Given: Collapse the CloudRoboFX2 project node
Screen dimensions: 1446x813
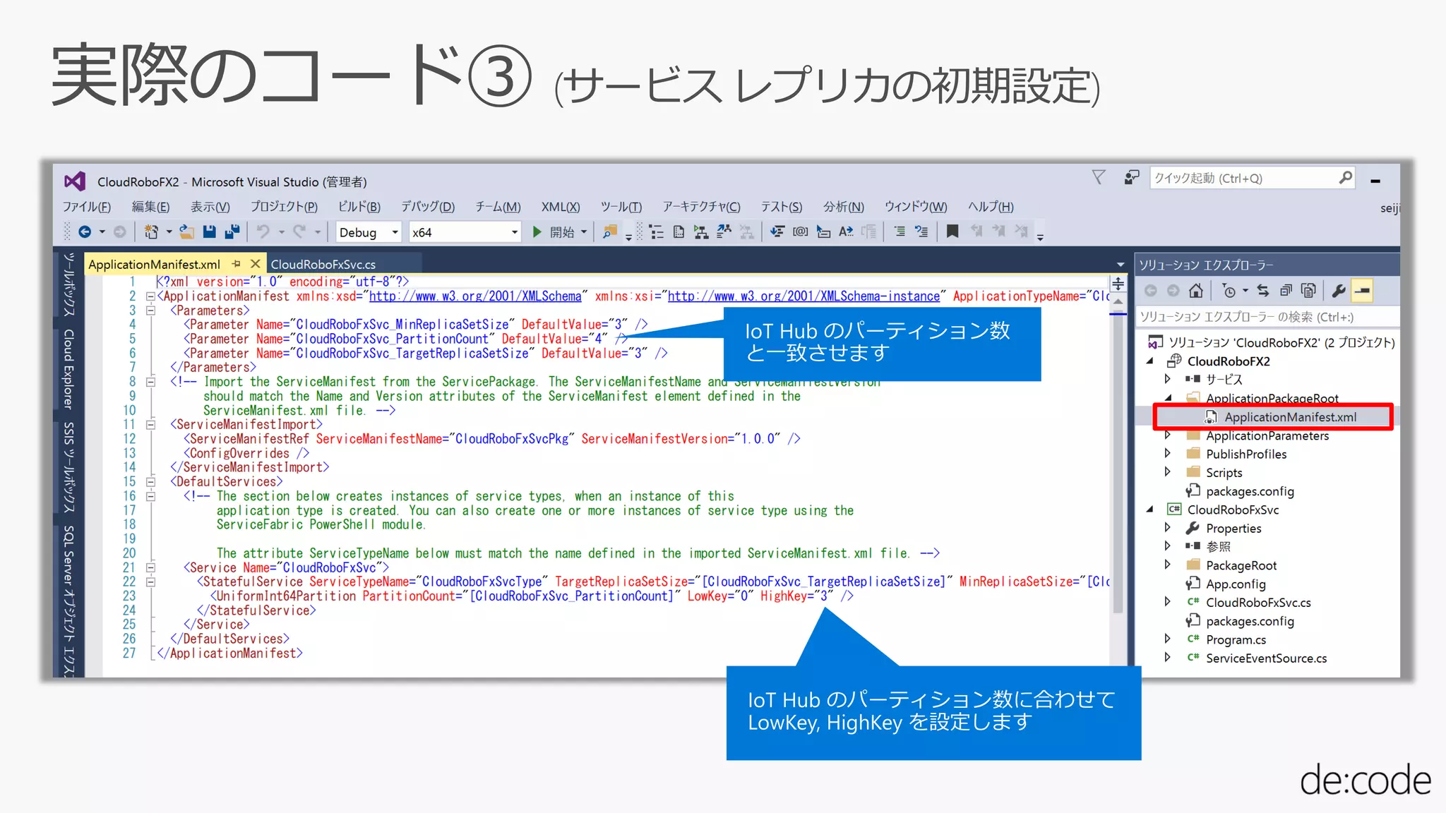Looking at the screenshot, I should [x=1150, y=361].
